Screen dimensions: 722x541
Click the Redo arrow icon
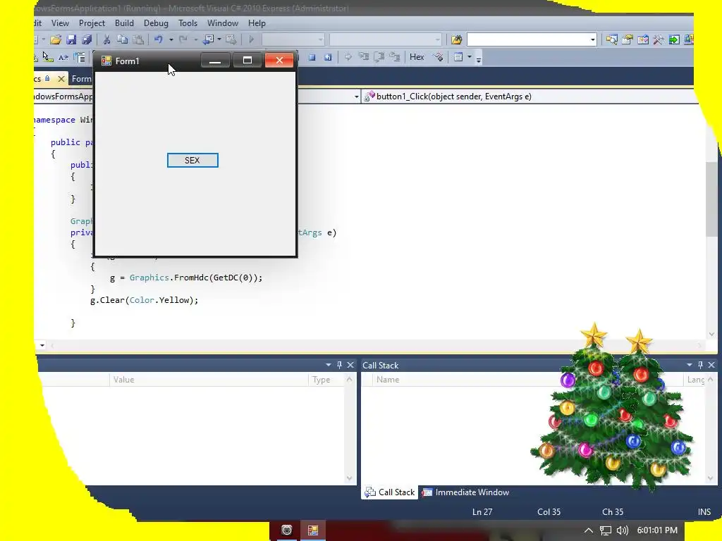click(183, 39)
